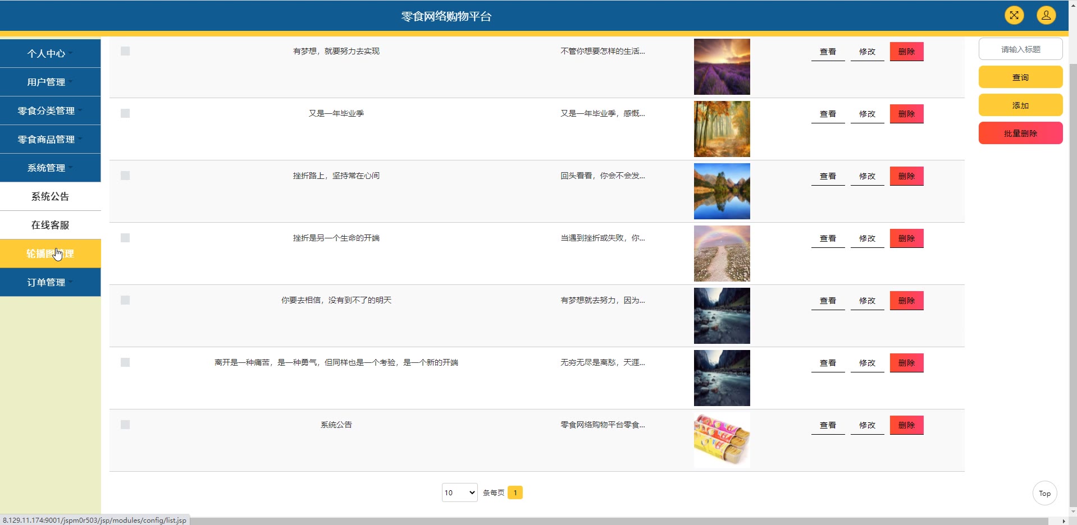Modify the 挫折路上，坚持常在心间 entry
1077x525 pixels.
[867, 176]
